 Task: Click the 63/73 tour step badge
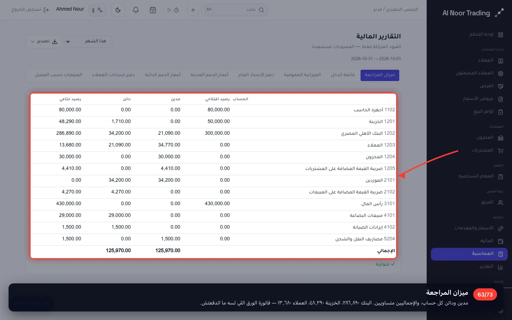(485, 294)
